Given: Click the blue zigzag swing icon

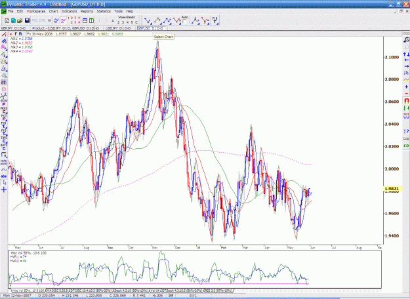Looking at the screenshot, I should [56, 20].
